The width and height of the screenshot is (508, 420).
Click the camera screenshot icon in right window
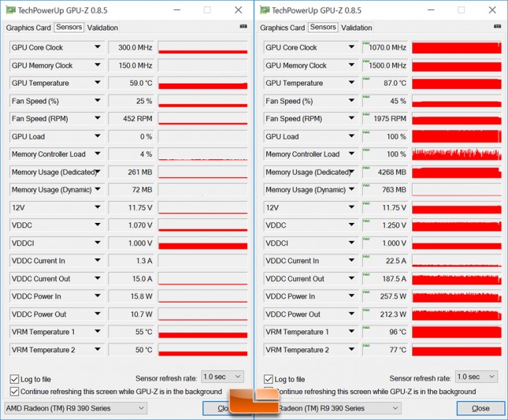point(497,26)
